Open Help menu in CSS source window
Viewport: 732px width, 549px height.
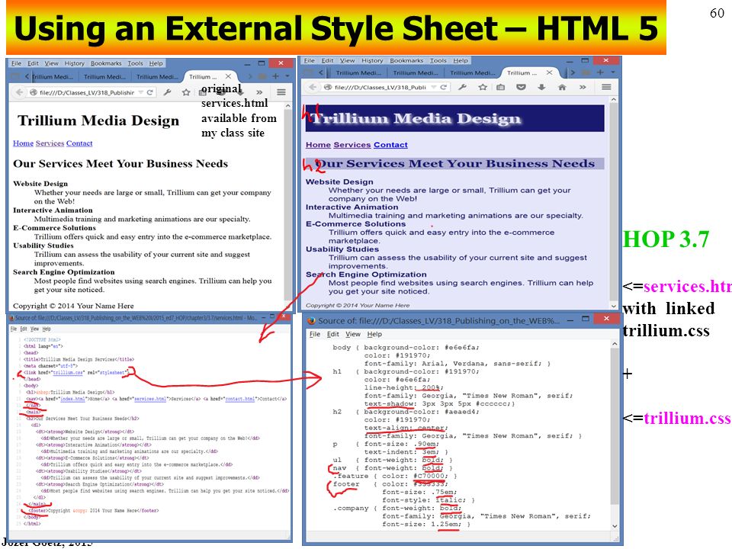374,334
